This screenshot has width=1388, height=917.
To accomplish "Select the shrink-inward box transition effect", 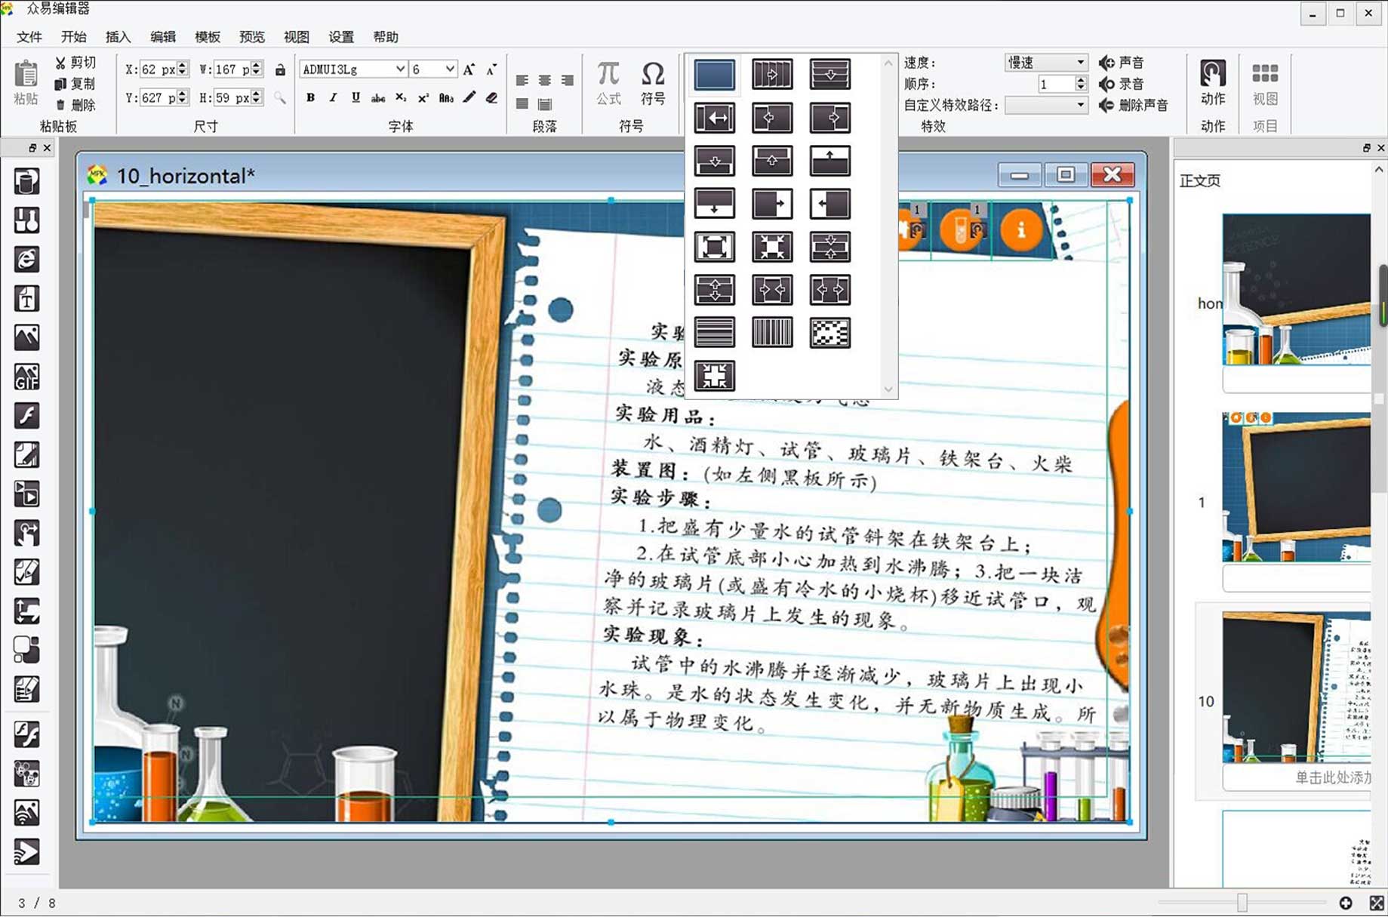I will (x=772, y=247).
